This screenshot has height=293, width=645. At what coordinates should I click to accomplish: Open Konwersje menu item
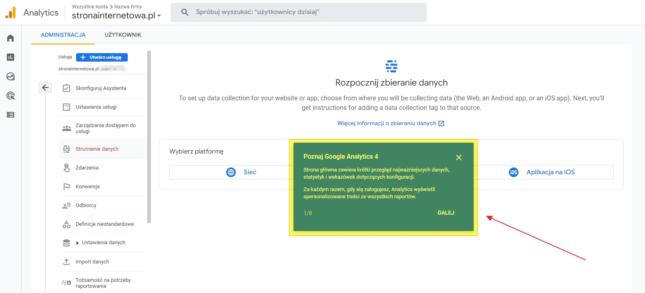tap(102, 187)
